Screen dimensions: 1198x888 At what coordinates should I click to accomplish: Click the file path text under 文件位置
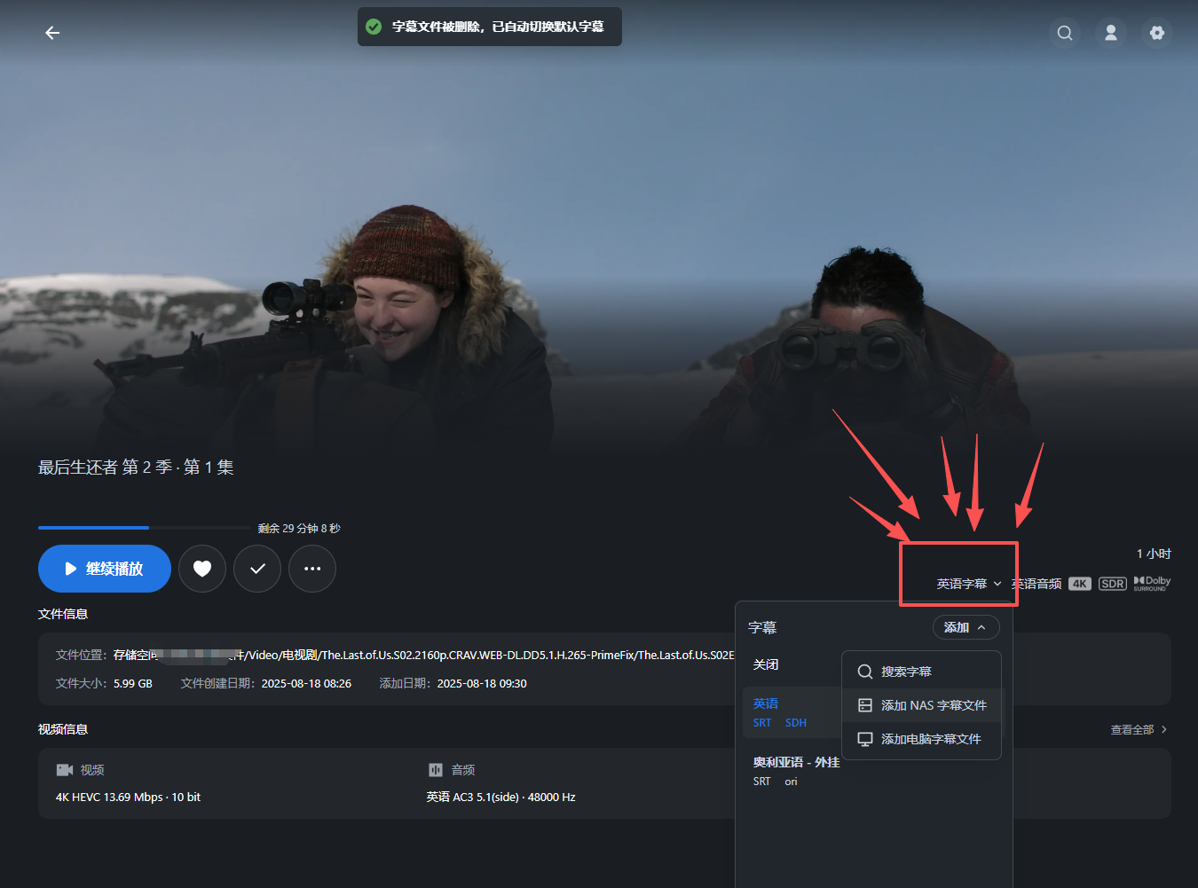[x=424, y=656]
